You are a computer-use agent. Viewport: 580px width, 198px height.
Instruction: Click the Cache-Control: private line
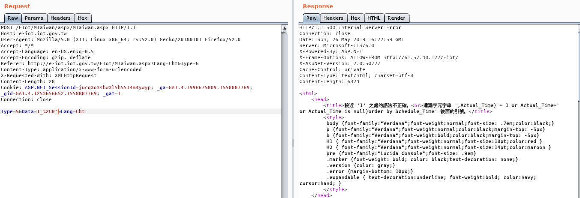click(332, 69)
